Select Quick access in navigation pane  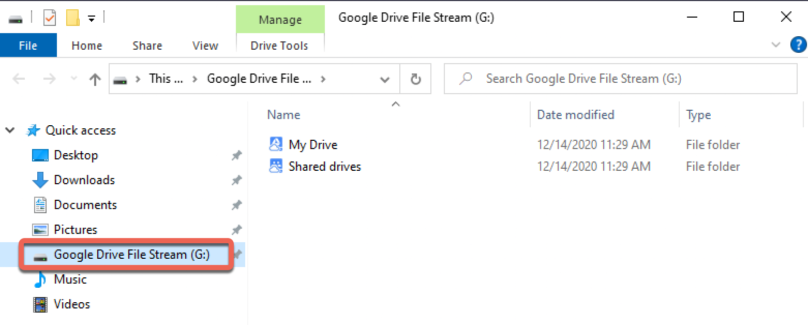coord(81,130)
